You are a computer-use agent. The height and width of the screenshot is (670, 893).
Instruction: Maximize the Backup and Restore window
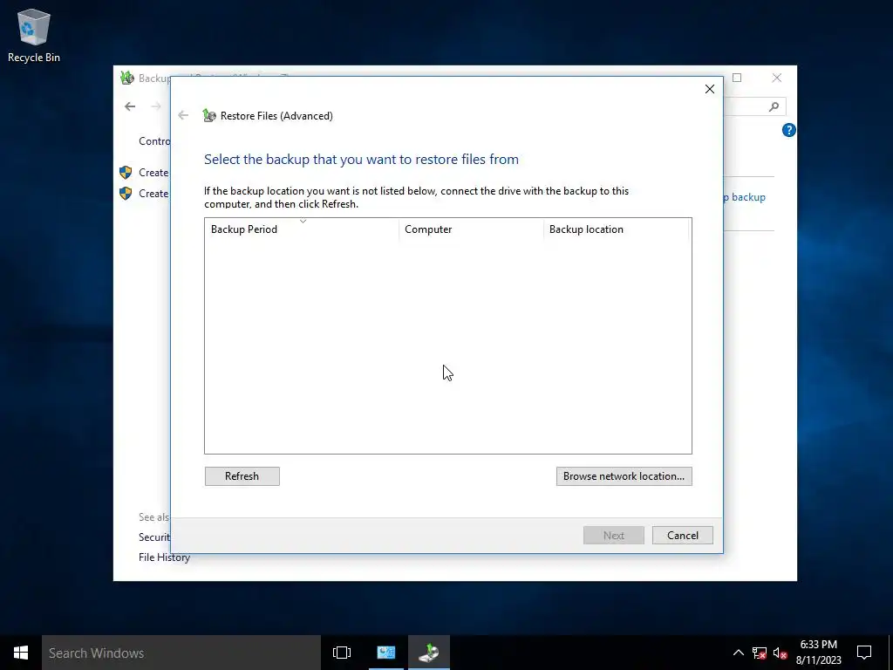point(737,78)
